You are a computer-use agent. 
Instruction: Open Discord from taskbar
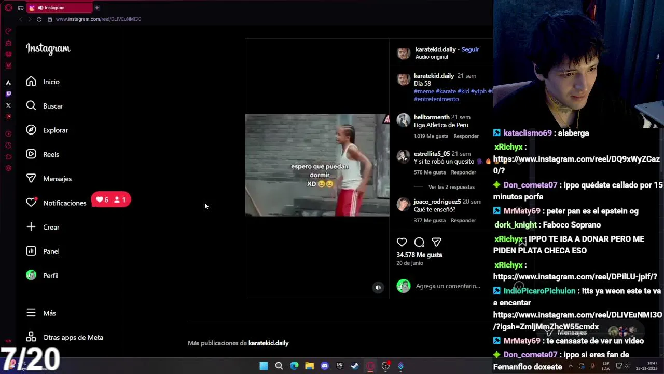pyautogui.click(x=325, y=366)
